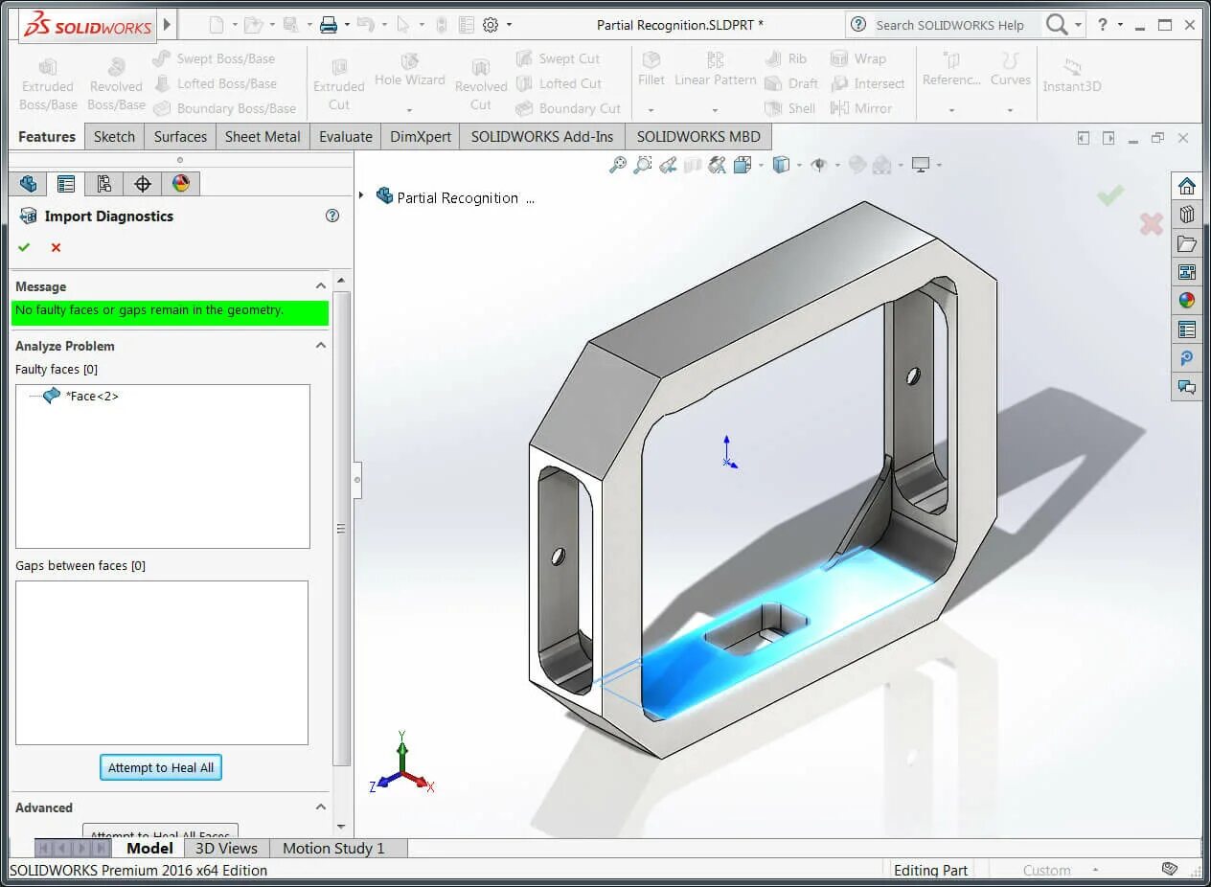Open the SOLIDWORKS Add-Ins tab

click(542, 137)
